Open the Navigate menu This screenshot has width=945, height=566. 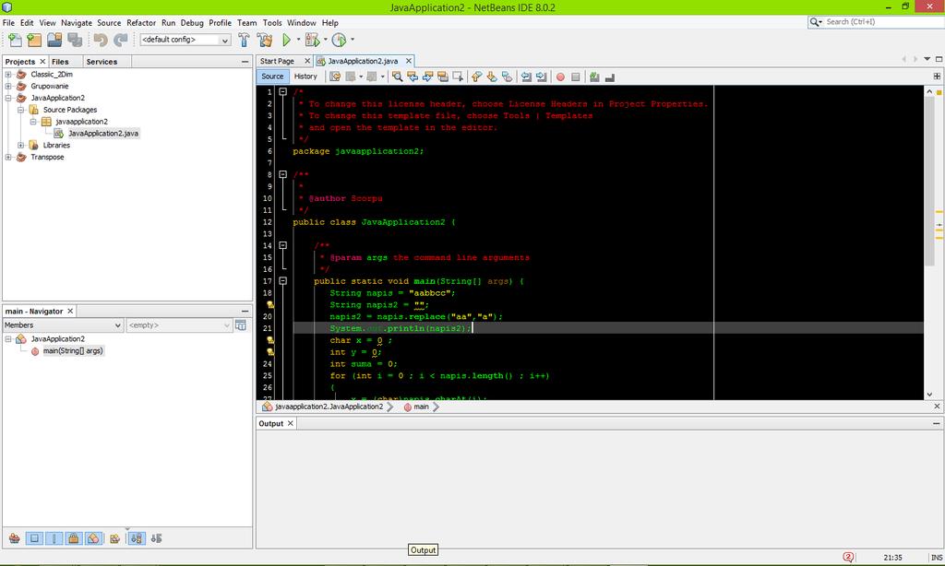[x=77, y=23]
